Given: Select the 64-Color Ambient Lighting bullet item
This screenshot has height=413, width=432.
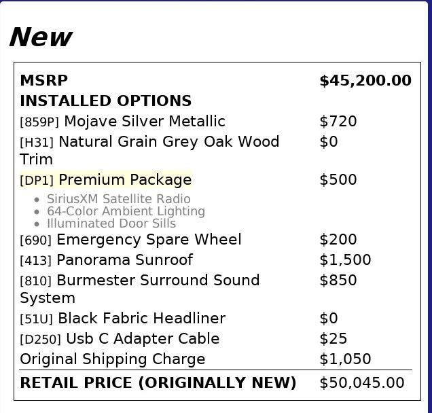Looking at the screenshot, I should tap(126, 211).
